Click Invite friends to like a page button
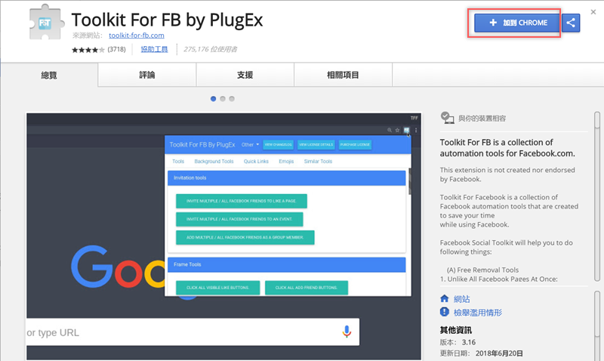The height and width of the screenshot is (361, 604). [242, 201]
